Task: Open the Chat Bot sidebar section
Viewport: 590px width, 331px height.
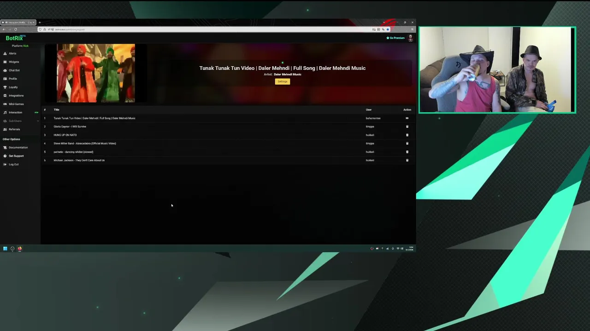Action: [x=14, y=70]
